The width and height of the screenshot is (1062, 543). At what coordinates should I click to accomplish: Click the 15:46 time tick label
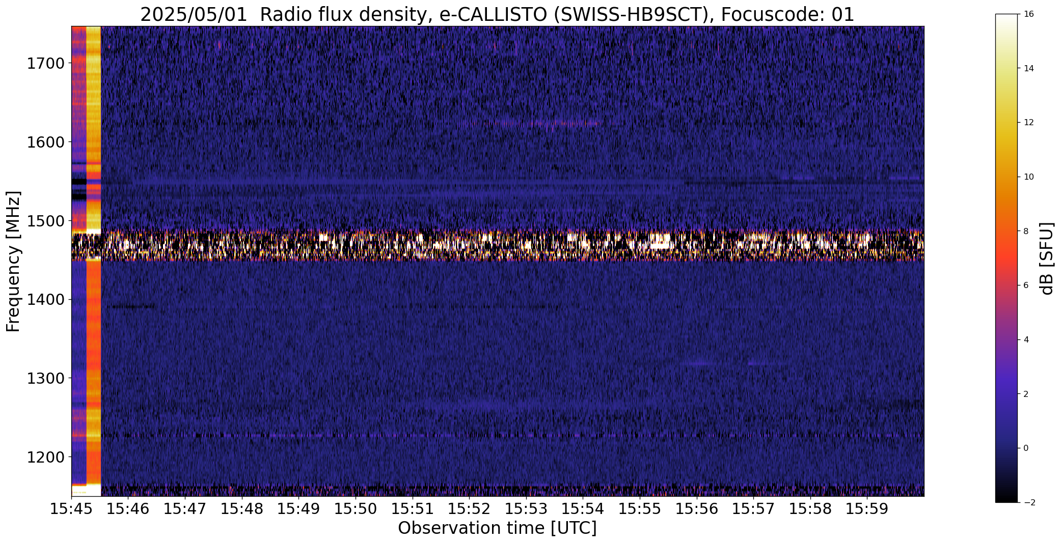128,509
